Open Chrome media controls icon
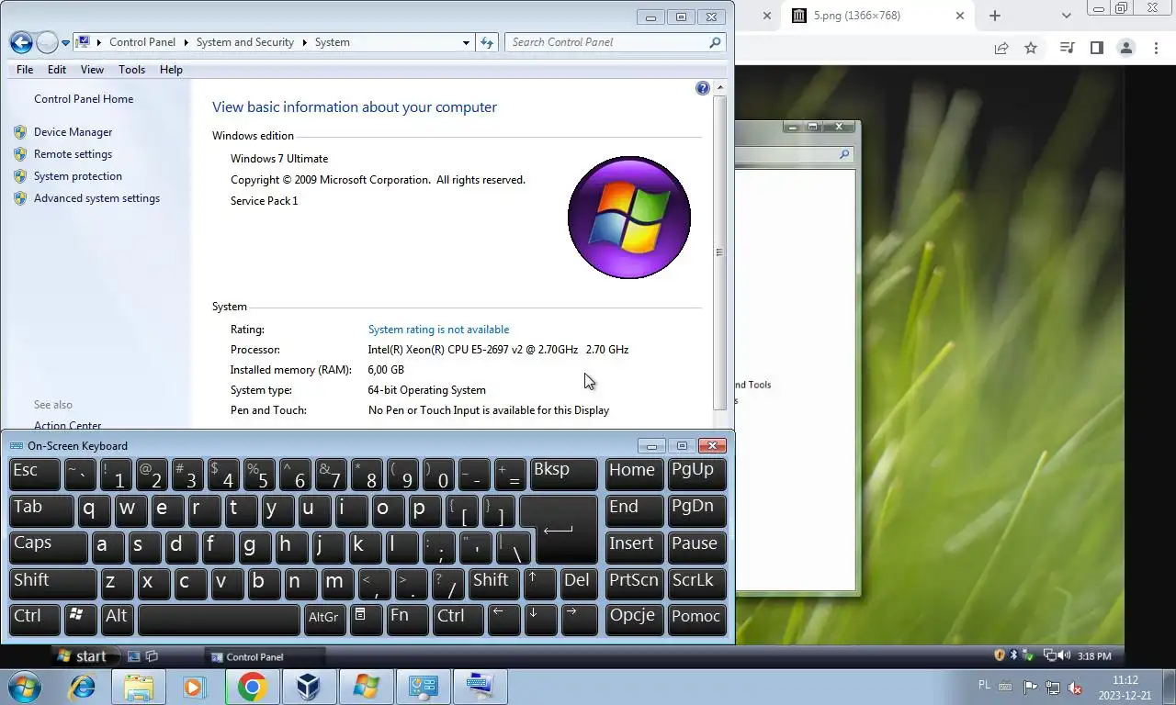 [x=1067, y=48]
